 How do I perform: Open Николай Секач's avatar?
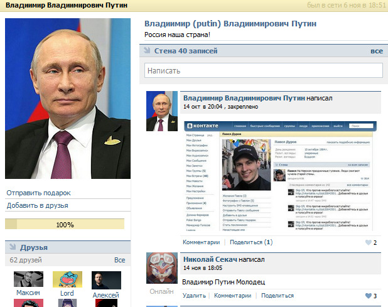162,268
